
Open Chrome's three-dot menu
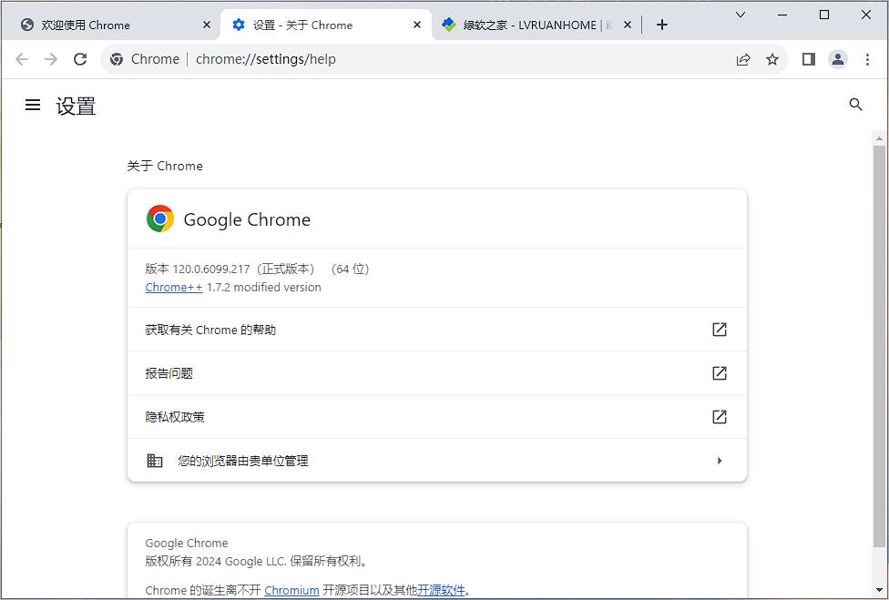tap(866, 59)
